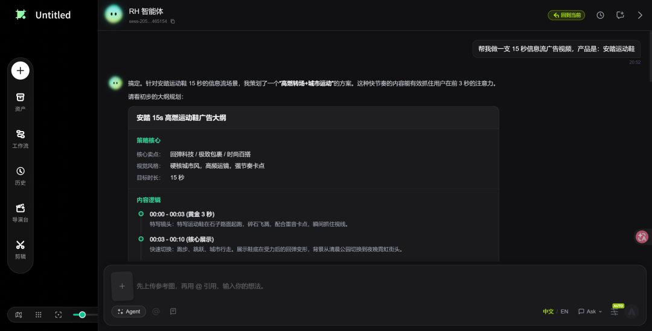Click the Untitled project title
This screenshot has width=652, height=331.
click(x=53, y=15)
